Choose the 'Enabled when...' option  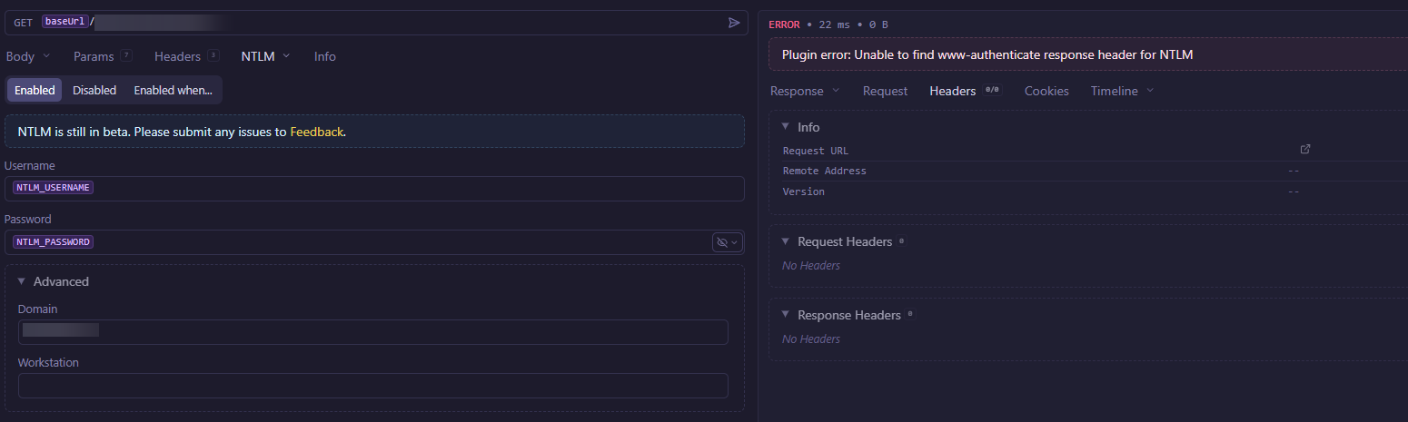[x=173, y=90]
